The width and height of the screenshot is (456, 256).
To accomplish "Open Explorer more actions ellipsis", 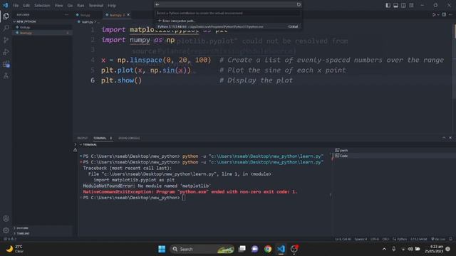I will pos(66,14).
